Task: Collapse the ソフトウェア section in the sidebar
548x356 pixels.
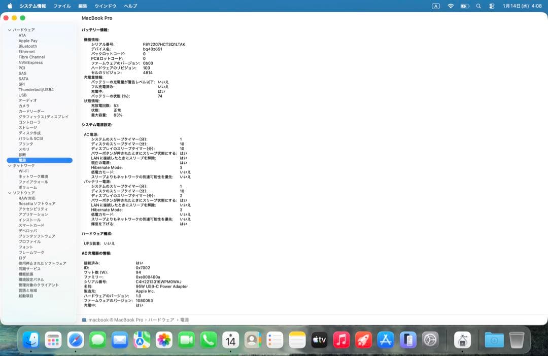Action: 10,192
